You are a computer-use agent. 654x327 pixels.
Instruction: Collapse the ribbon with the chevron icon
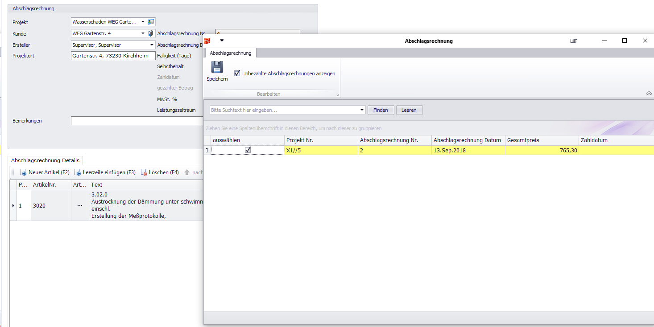[x=649, y=93]
